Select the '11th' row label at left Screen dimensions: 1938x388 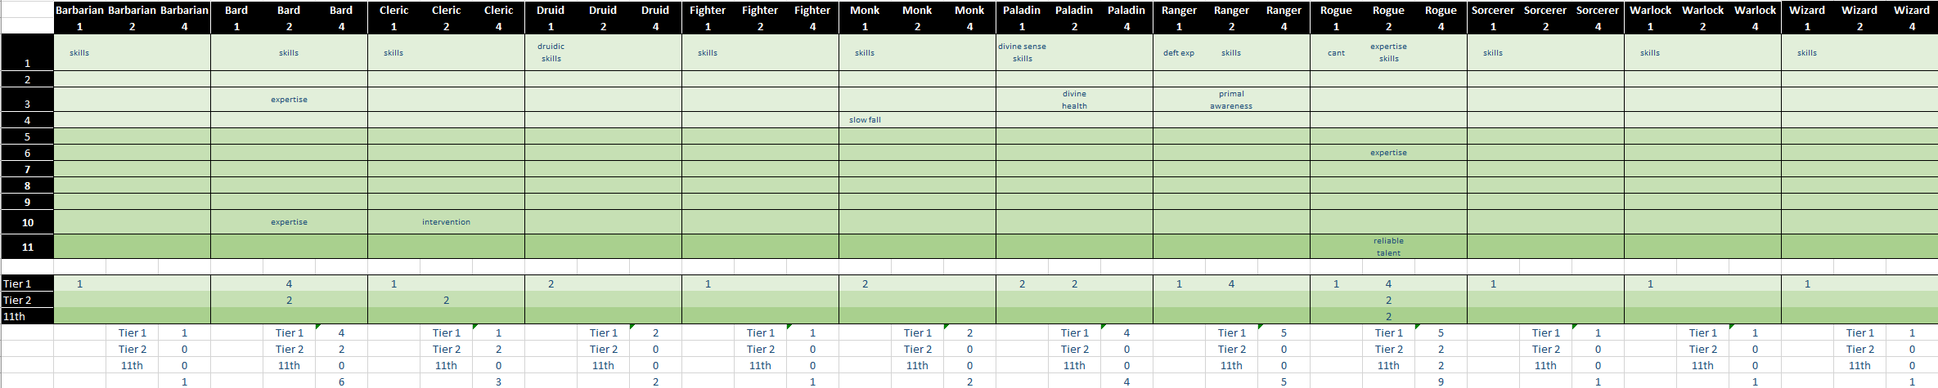tap(27, 316)
